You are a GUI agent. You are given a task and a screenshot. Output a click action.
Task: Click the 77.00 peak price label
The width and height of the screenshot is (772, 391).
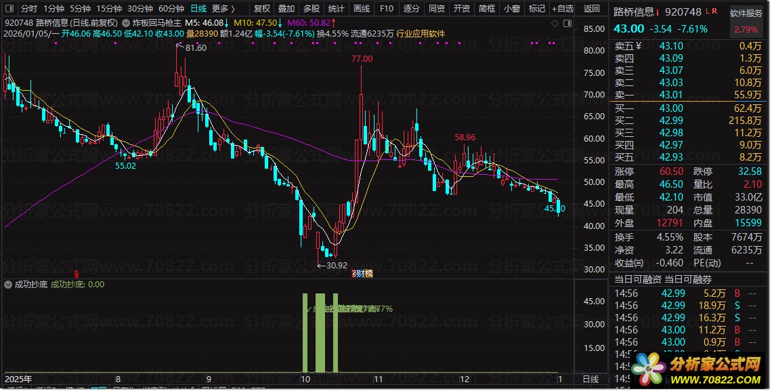point(362,58)
